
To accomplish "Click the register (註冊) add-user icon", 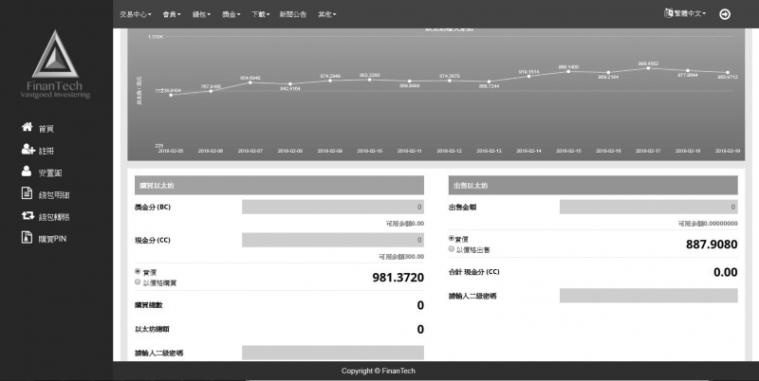I will tap(27, 150).
